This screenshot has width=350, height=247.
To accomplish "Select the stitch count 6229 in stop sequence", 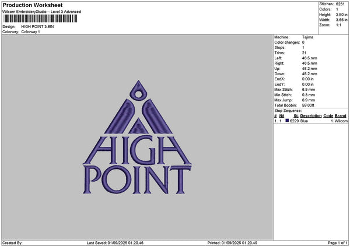I will click(x=294, y=121).
